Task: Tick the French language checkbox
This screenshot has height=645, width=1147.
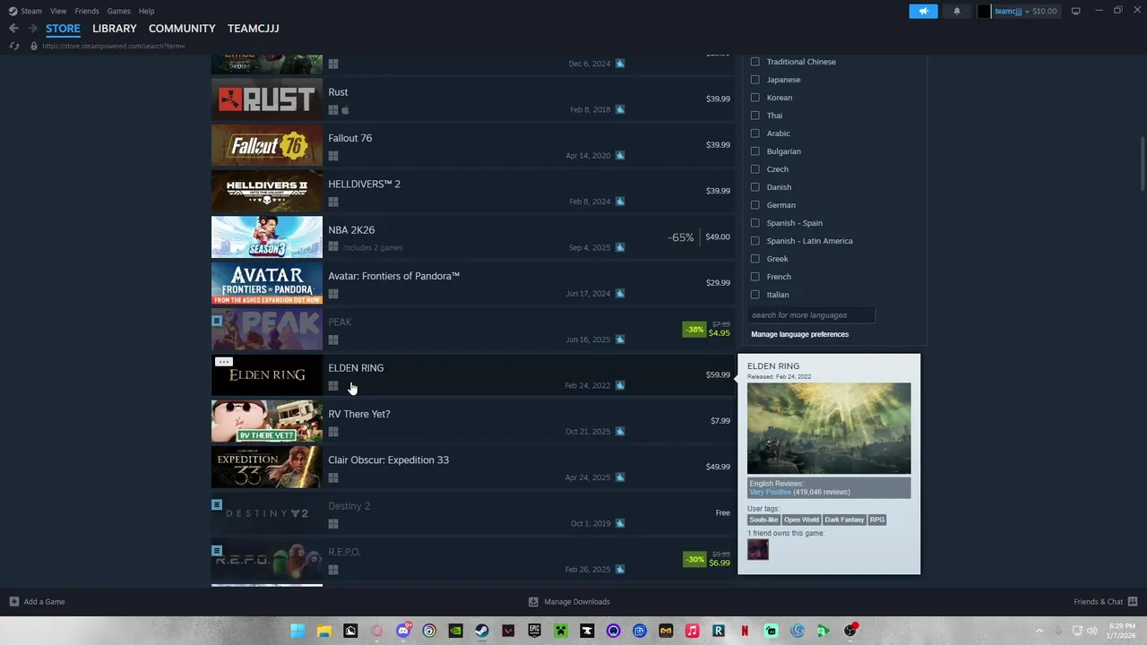Action: pos(755,277)
